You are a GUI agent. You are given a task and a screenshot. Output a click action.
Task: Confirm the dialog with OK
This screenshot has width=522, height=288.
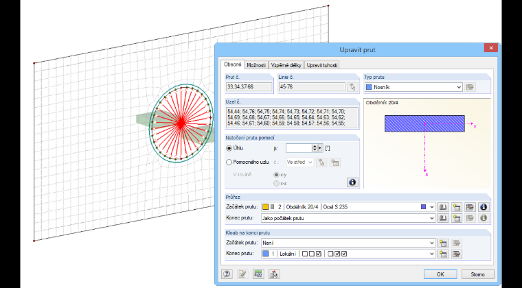point(440,274)
